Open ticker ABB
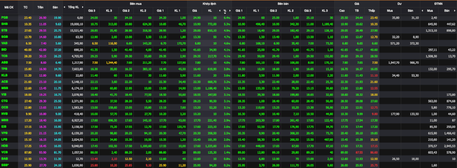Viewport: 457px width, 168px height. (4, 62)
